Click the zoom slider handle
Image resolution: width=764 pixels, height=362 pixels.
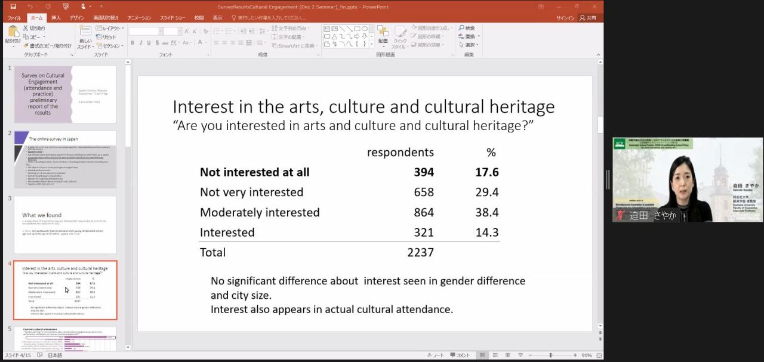(550, 355)
